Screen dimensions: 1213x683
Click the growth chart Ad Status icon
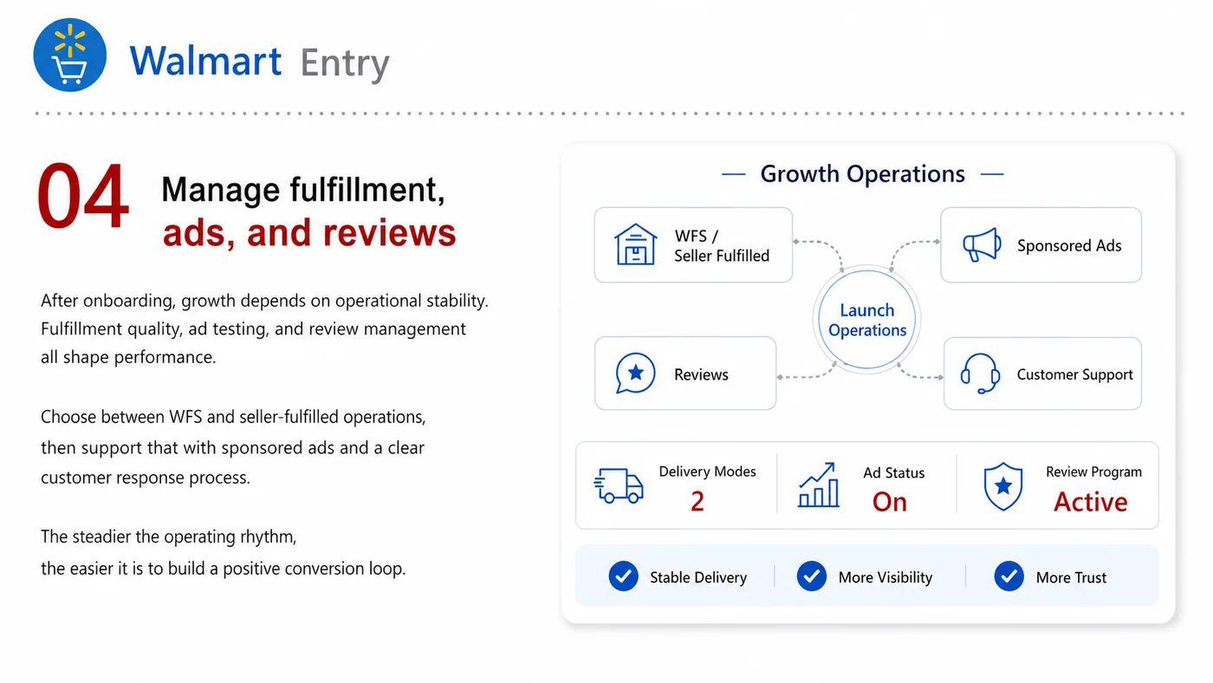[818, 485]
